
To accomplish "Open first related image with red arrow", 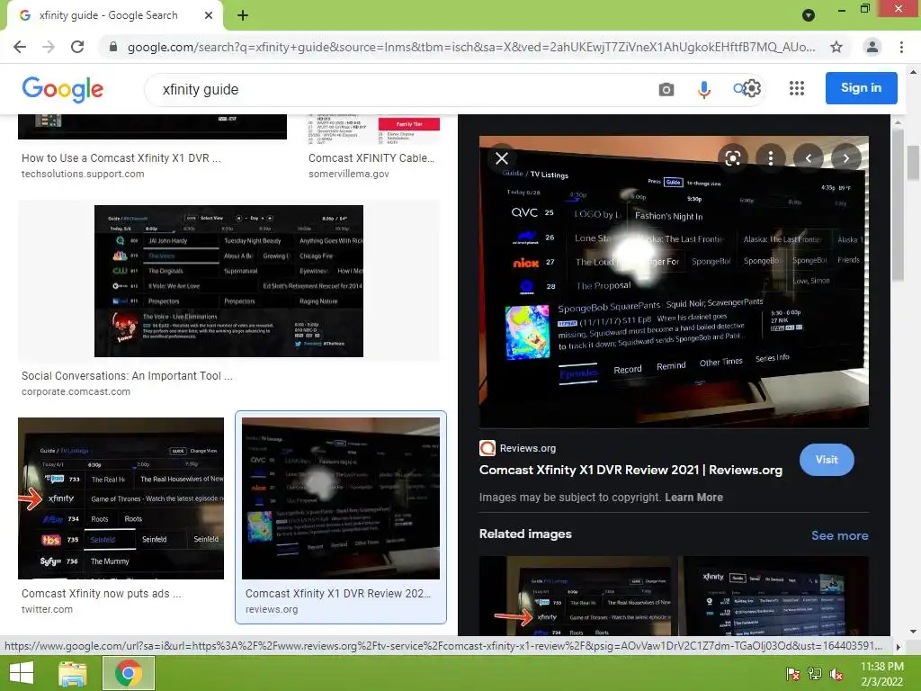I will 575,596.
